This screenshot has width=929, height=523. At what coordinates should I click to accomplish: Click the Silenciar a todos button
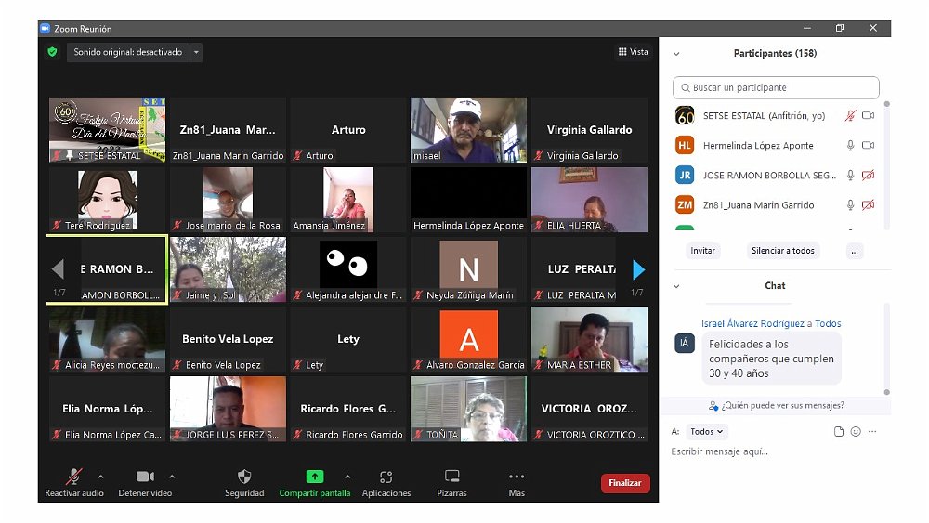click(x=782, y=251)
